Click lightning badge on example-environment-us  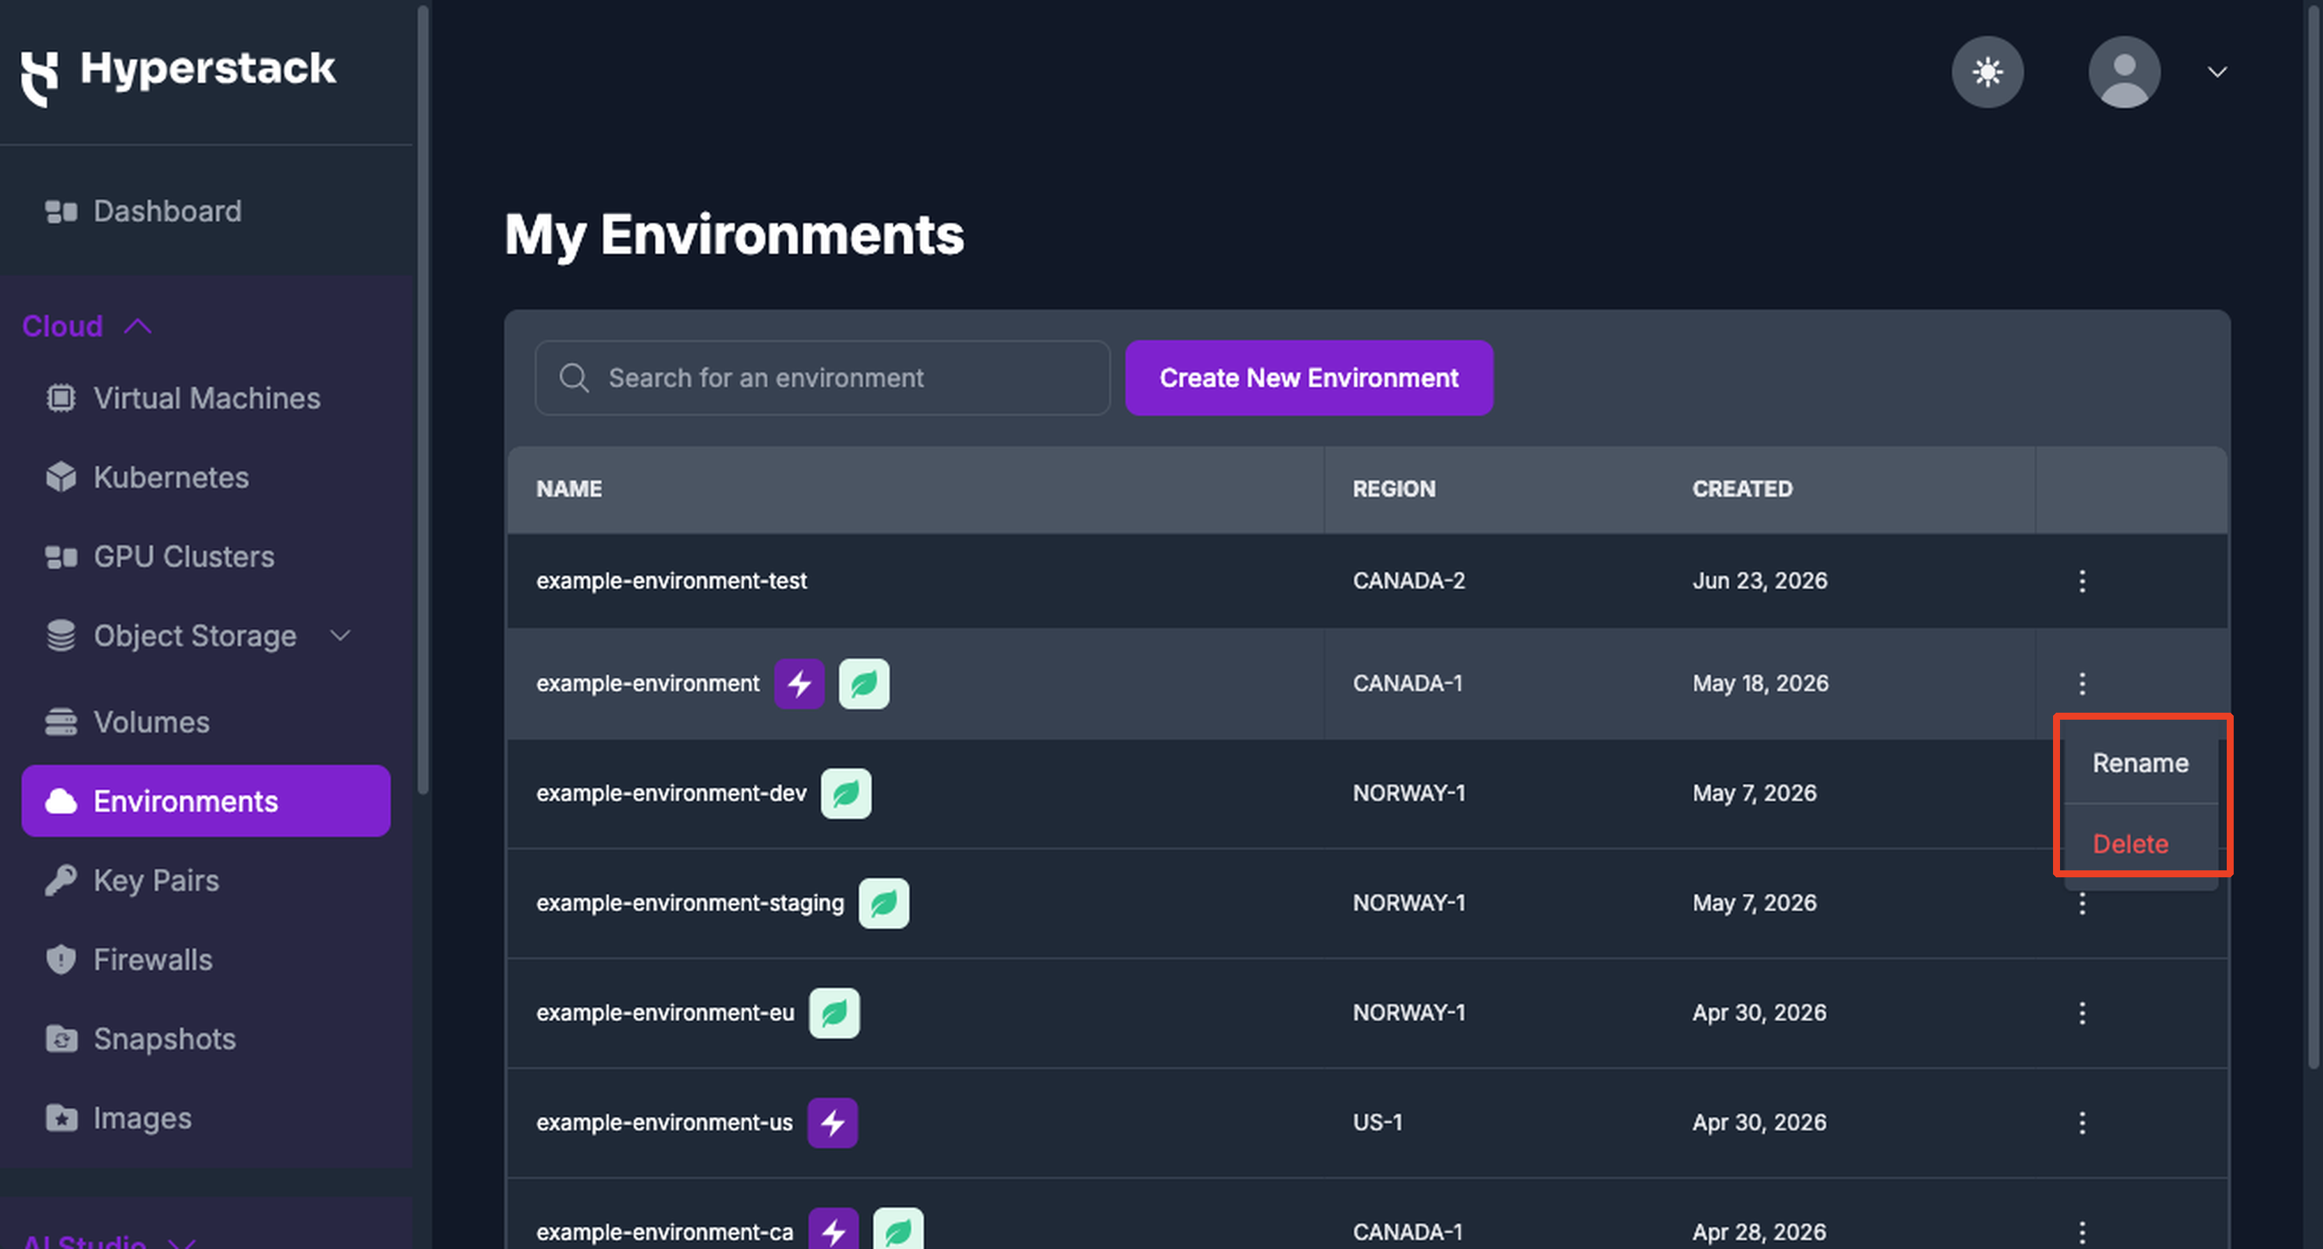(832, 1123)
